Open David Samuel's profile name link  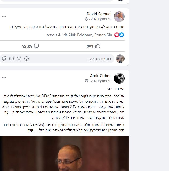(99, 14)
